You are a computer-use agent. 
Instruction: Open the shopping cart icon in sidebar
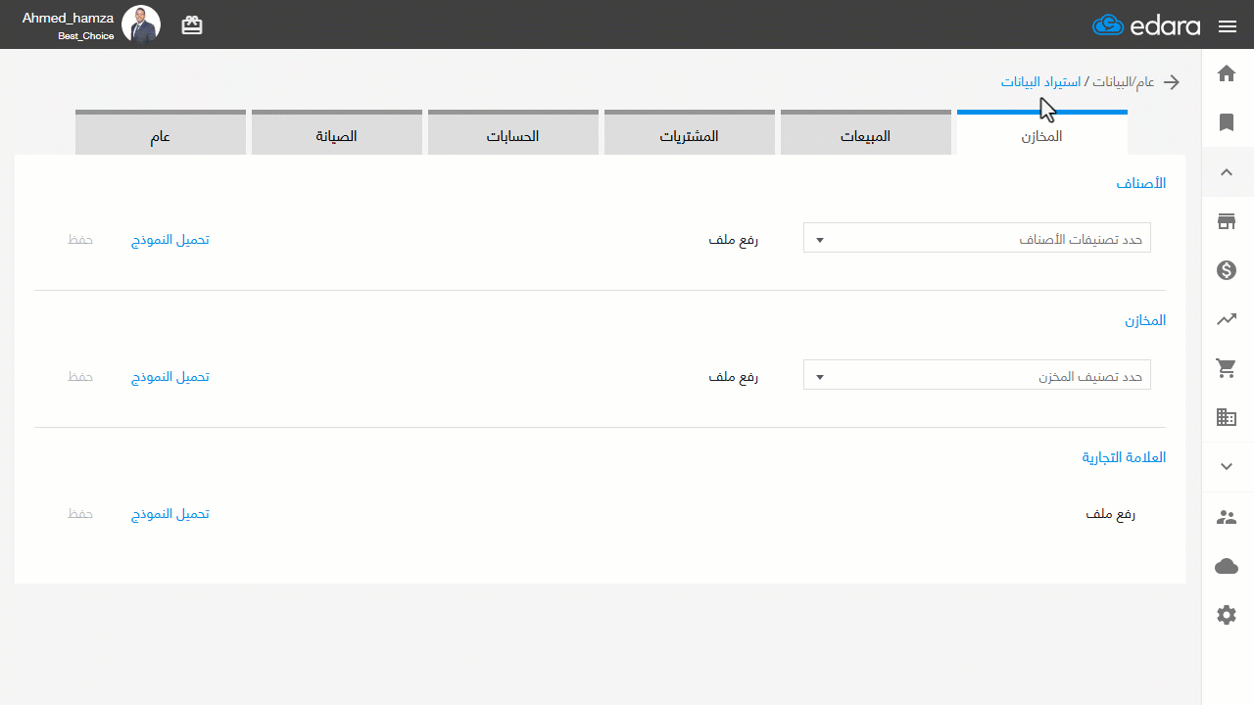[x=1227, y=368]
